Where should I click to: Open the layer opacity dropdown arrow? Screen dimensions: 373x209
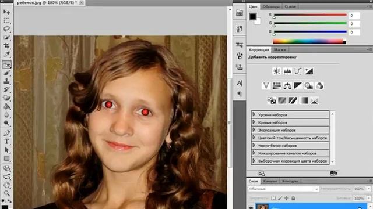tap(369, 189)
